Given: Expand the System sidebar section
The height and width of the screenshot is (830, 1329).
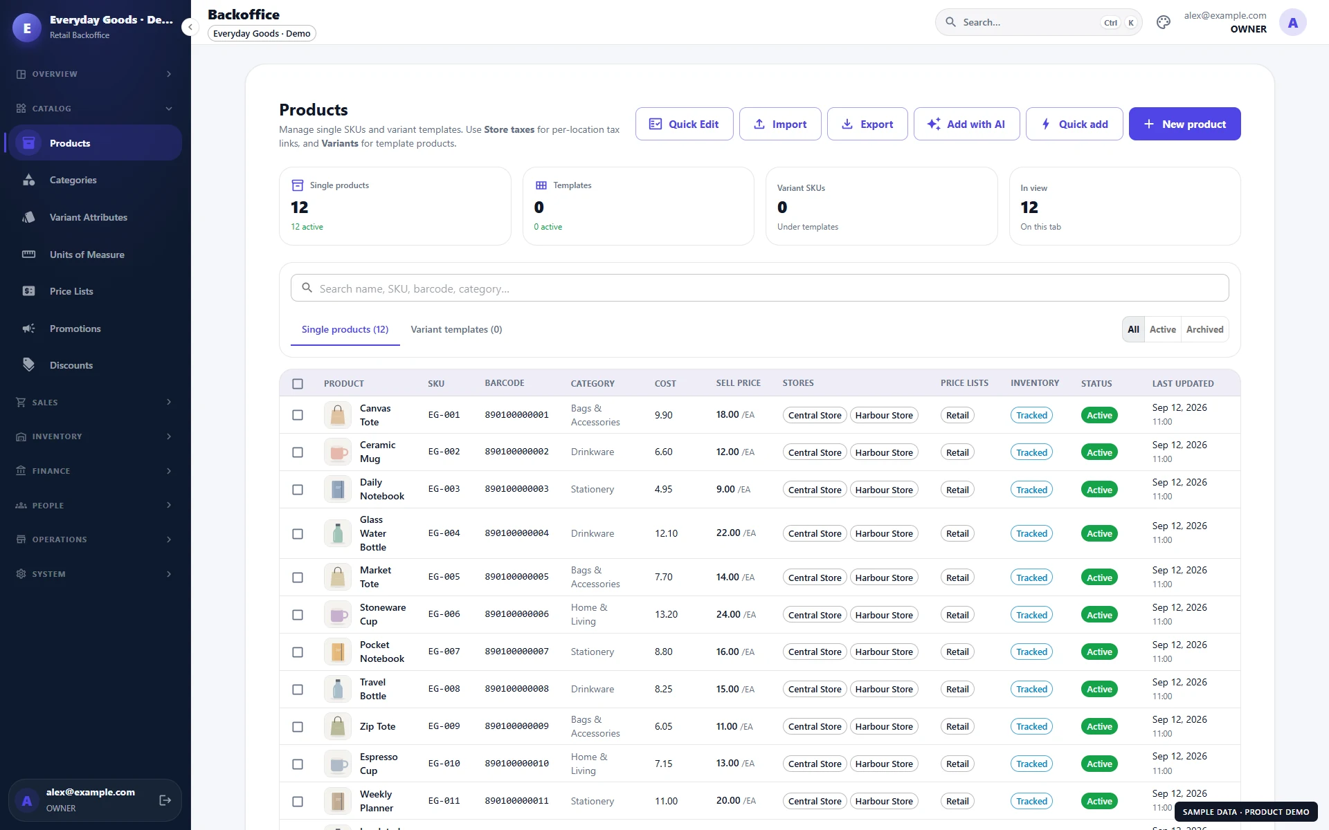Looking at the screenshot, I should [x=95, y=574].
